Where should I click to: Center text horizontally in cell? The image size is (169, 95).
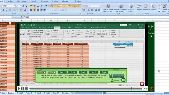point(35,10)
